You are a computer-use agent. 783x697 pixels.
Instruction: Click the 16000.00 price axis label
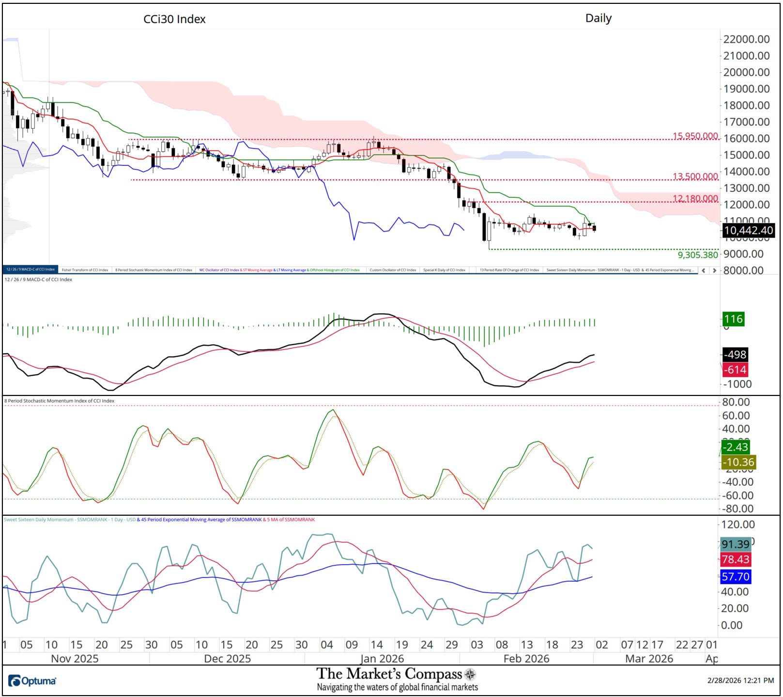(746, 139)
